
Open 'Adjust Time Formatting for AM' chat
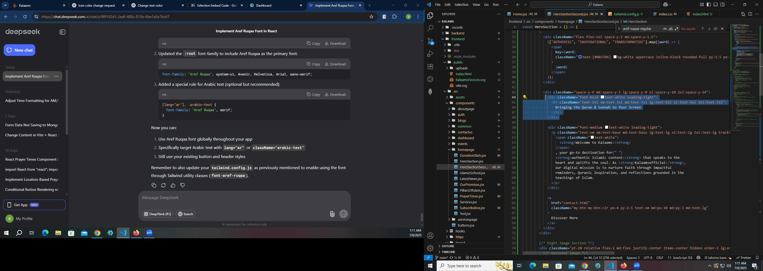click(32, 101)
